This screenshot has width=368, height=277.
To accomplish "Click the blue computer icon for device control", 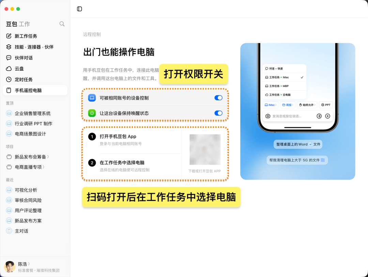I will (92, 98).
